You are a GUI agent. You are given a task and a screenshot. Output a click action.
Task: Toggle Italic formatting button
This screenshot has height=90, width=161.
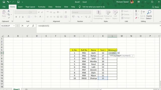[x=20, y=17]
